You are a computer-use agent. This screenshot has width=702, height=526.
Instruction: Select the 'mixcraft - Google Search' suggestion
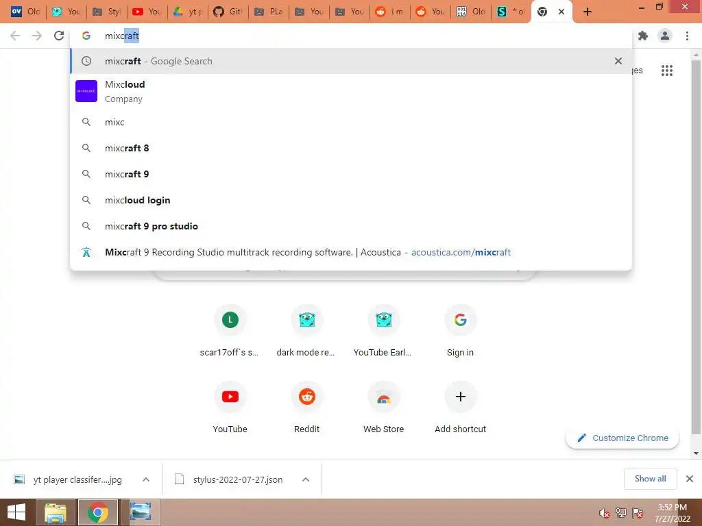point(351,61)
